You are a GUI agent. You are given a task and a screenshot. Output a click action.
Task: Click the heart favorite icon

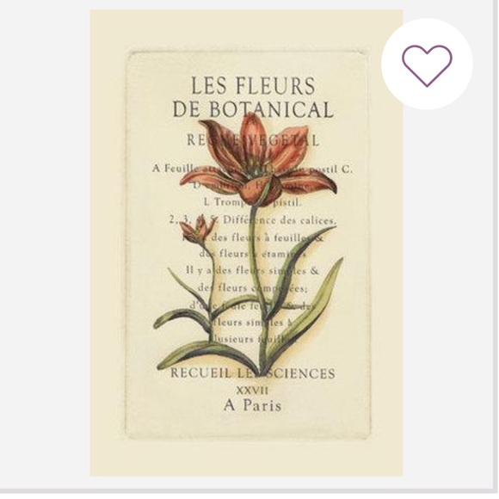[427, 66]
